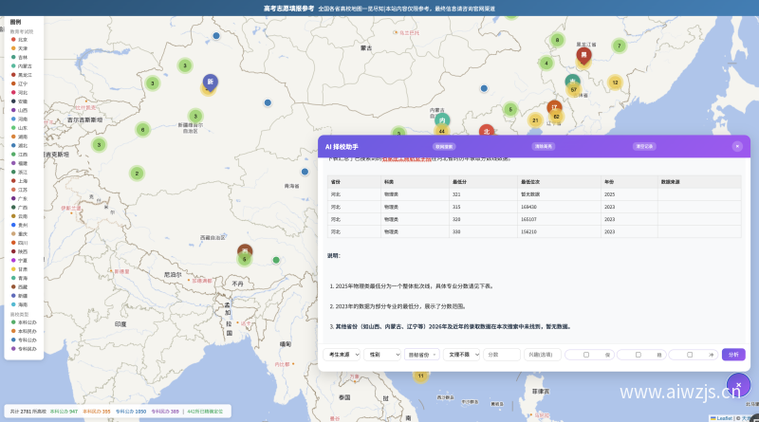Open the 性别 dropdown

coord(382,355)
